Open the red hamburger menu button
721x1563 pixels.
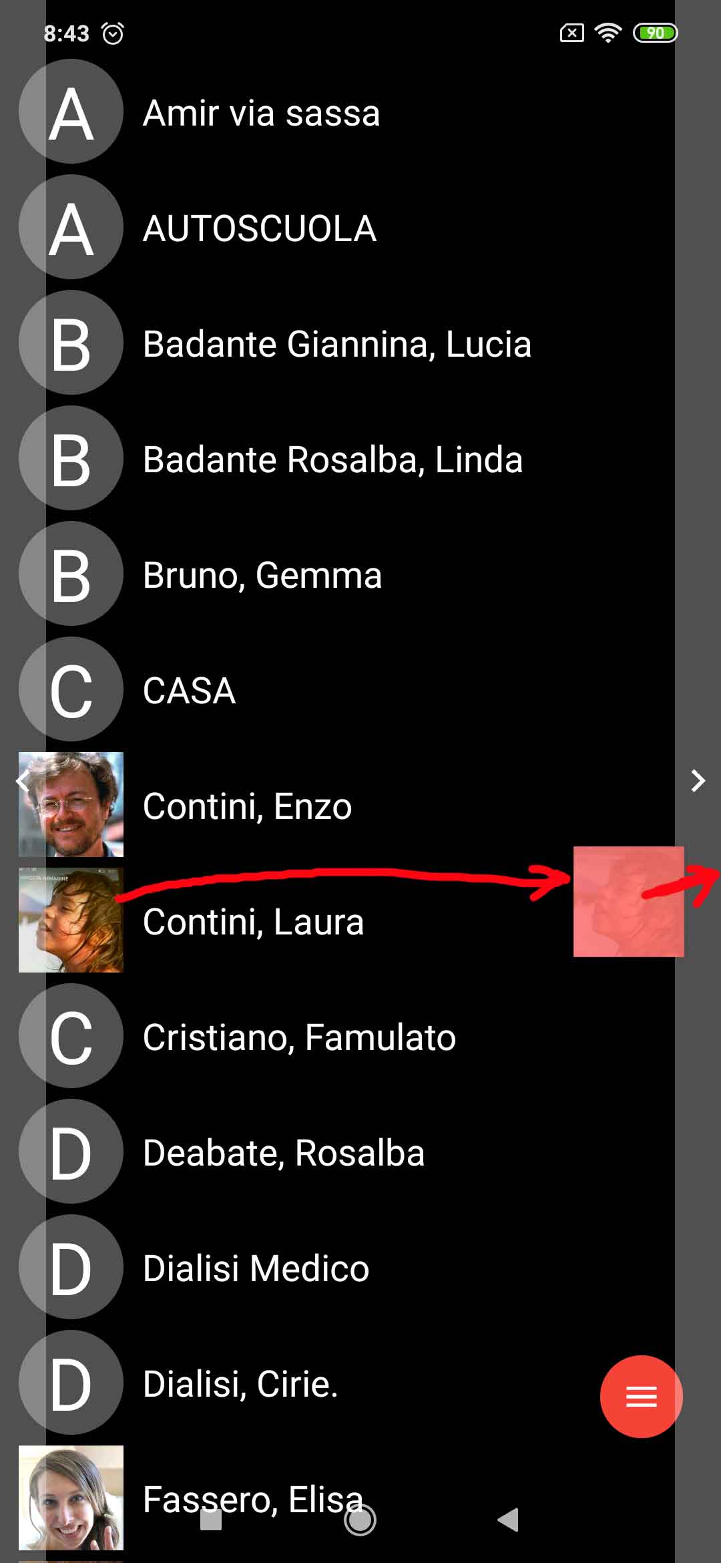tap(641, 1396)
